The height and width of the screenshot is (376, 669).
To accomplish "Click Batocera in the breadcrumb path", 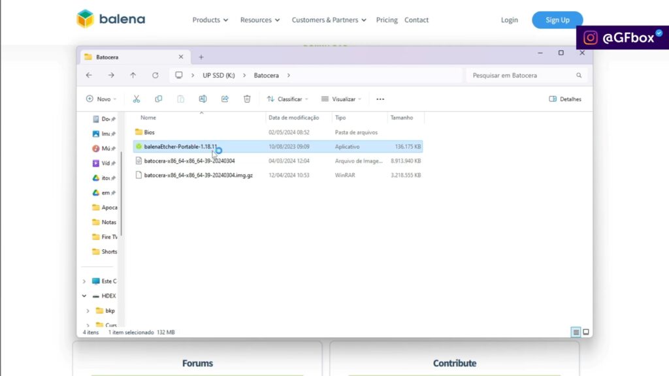I will point(267,76).
